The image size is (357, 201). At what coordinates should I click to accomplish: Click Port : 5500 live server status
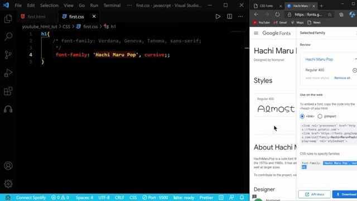tap(155, 198)
